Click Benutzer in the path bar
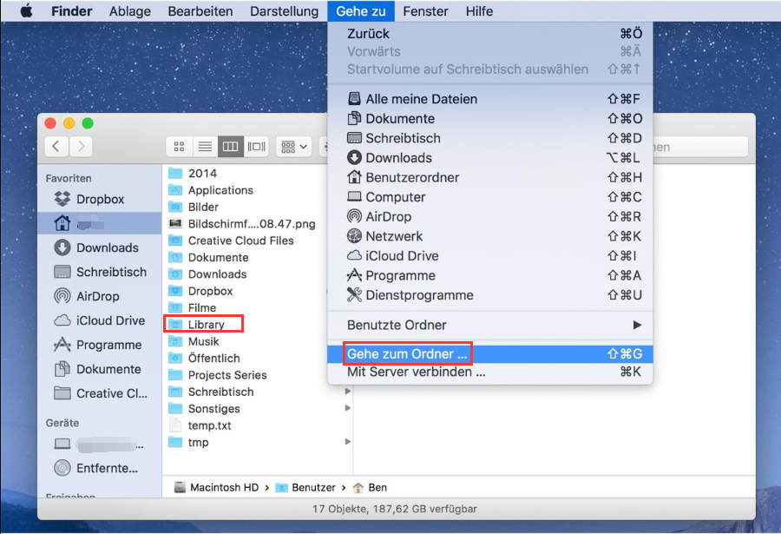Image resolution: width=781 pixels, height=534 pixels. (x=312, y=488)
